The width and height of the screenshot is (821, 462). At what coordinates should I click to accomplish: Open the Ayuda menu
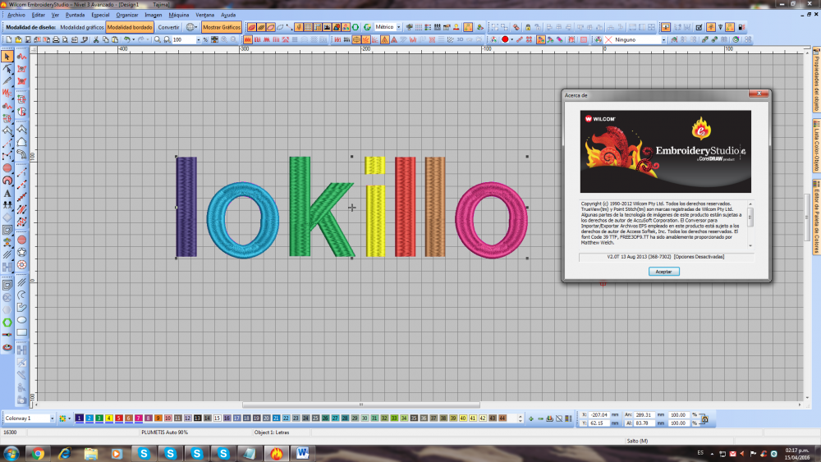pos(227,15)
